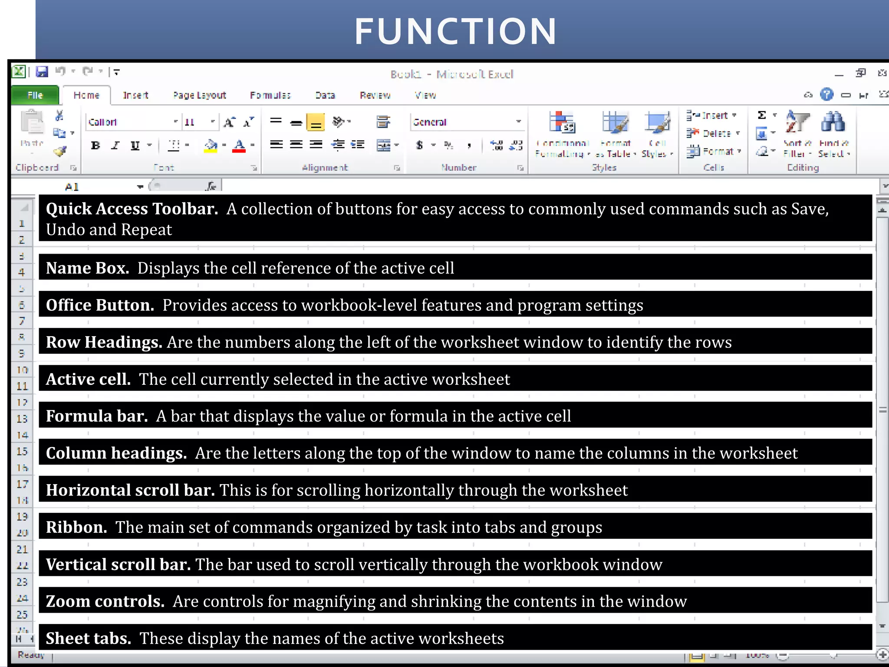Click the vertical scrollbar
Image resolution: width=889 pixels, height=667 pixels.
pos(882,410)
